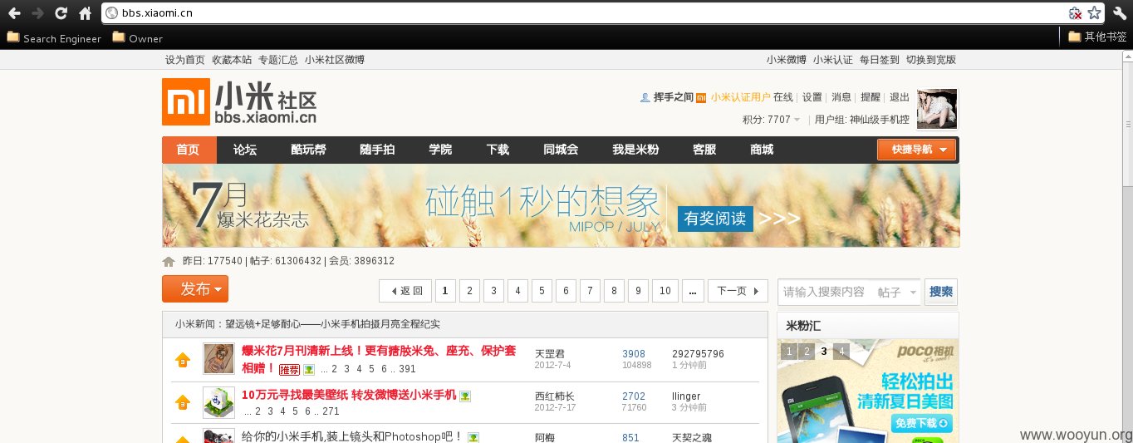Open the Search Engineer bookmarks folder

[x=54, y=38]
